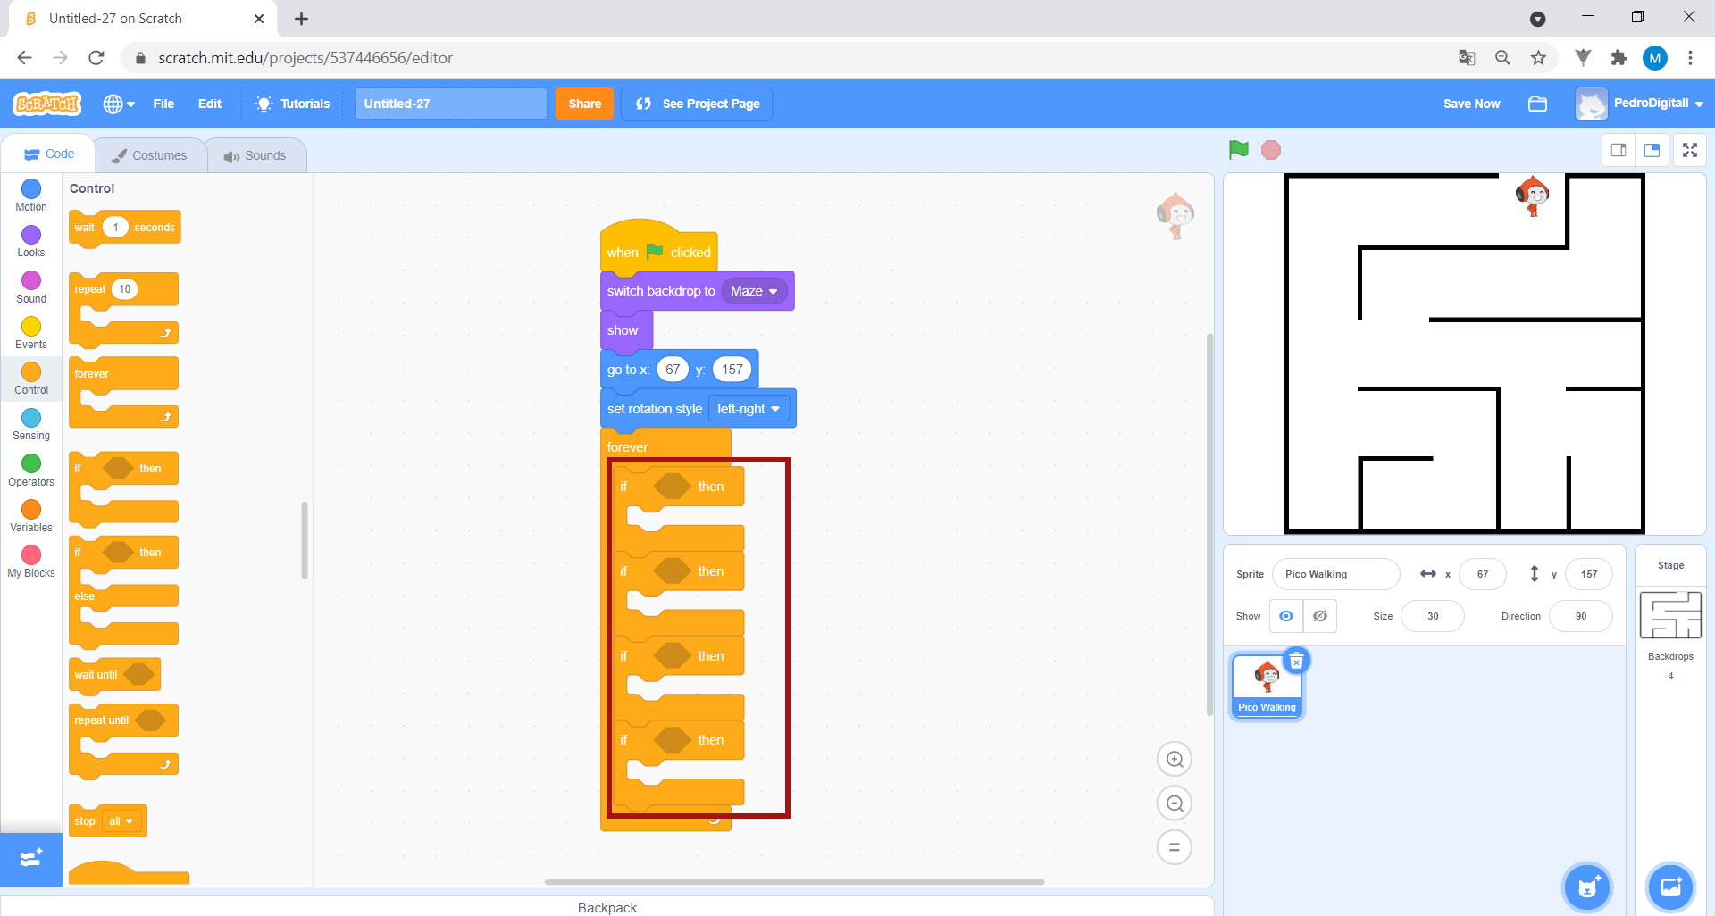Open the stop all dropdown in palette
This screenshot has height=916, width=1715.
(x=121, y=821)
